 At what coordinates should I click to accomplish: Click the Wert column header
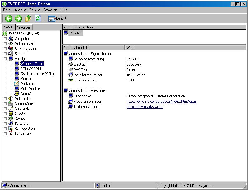click(185, 48)
